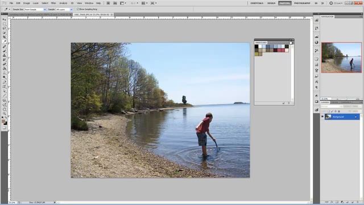Hide the Background layer with its eye icon
364x205 pixels.
click(x=322, y=117)
